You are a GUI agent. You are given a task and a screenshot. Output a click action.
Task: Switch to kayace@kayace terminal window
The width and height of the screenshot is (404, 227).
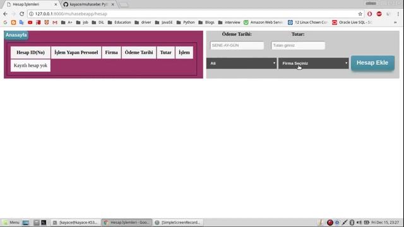coord(75,223)
